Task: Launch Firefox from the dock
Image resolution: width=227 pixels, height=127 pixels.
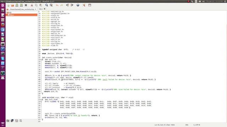Action: click(2, 25)
